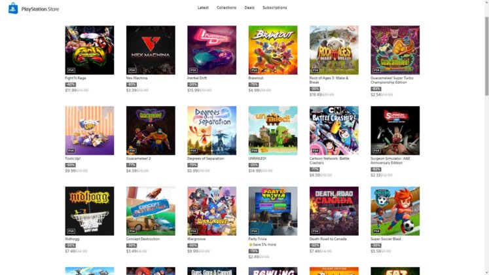Click the Rock of Ages 3 title link
This screenshot has width=489, height=275.
pyautogui.click(x=329, y=80)
